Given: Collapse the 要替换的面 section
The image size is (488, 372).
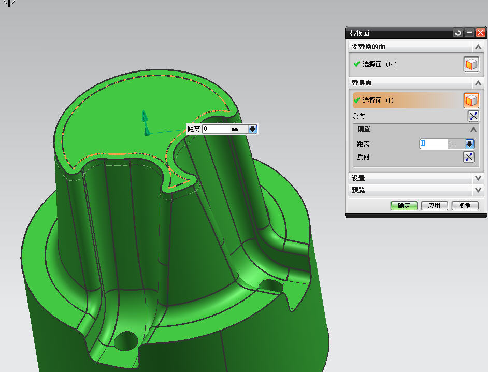Looking at the screenshot, I should click(x=478, y=47).
